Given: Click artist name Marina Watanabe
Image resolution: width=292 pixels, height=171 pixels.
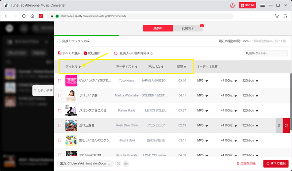Looking at the screenshot, I should (127, 95).
